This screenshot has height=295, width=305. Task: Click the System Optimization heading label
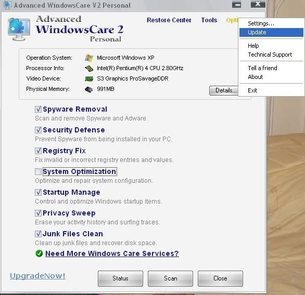[x=80, y=171]
